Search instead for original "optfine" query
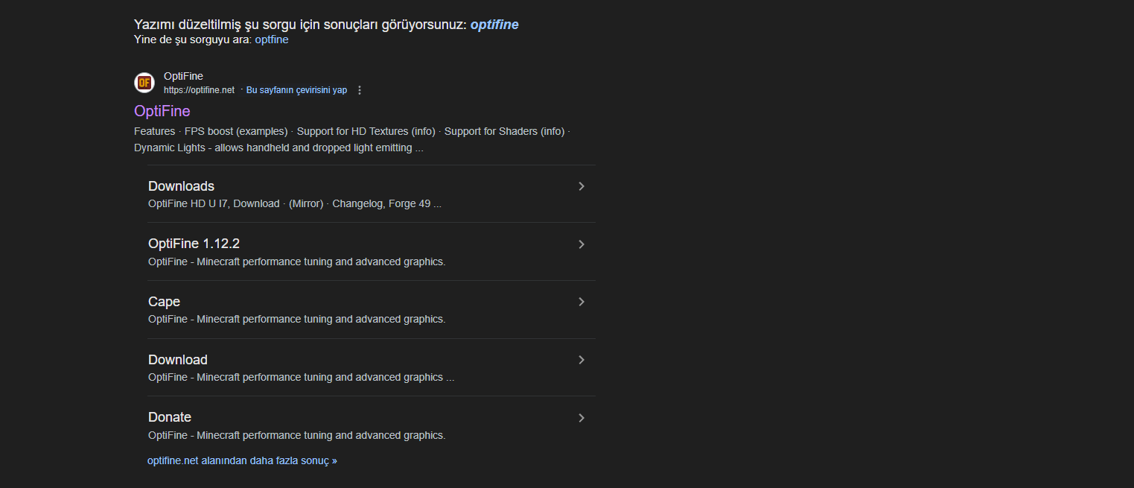 coord(272,40)
